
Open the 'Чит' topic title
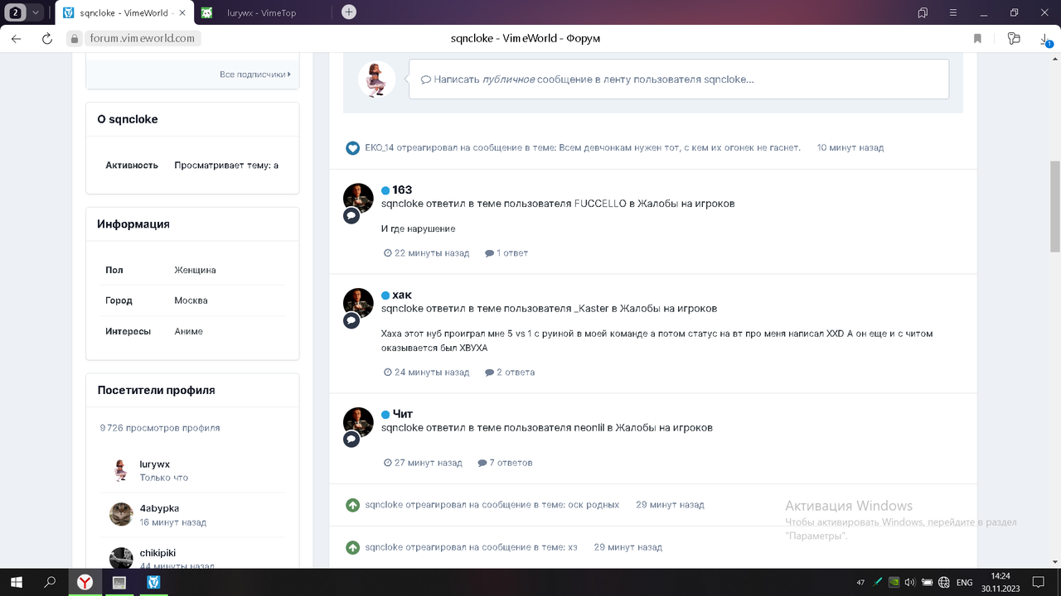pyautogui.click(x=402, y=414)
